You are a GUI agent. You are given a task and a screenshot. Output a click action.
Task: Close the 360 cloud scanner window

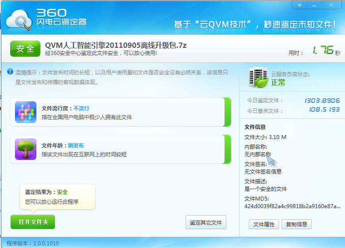coord(331,5)
